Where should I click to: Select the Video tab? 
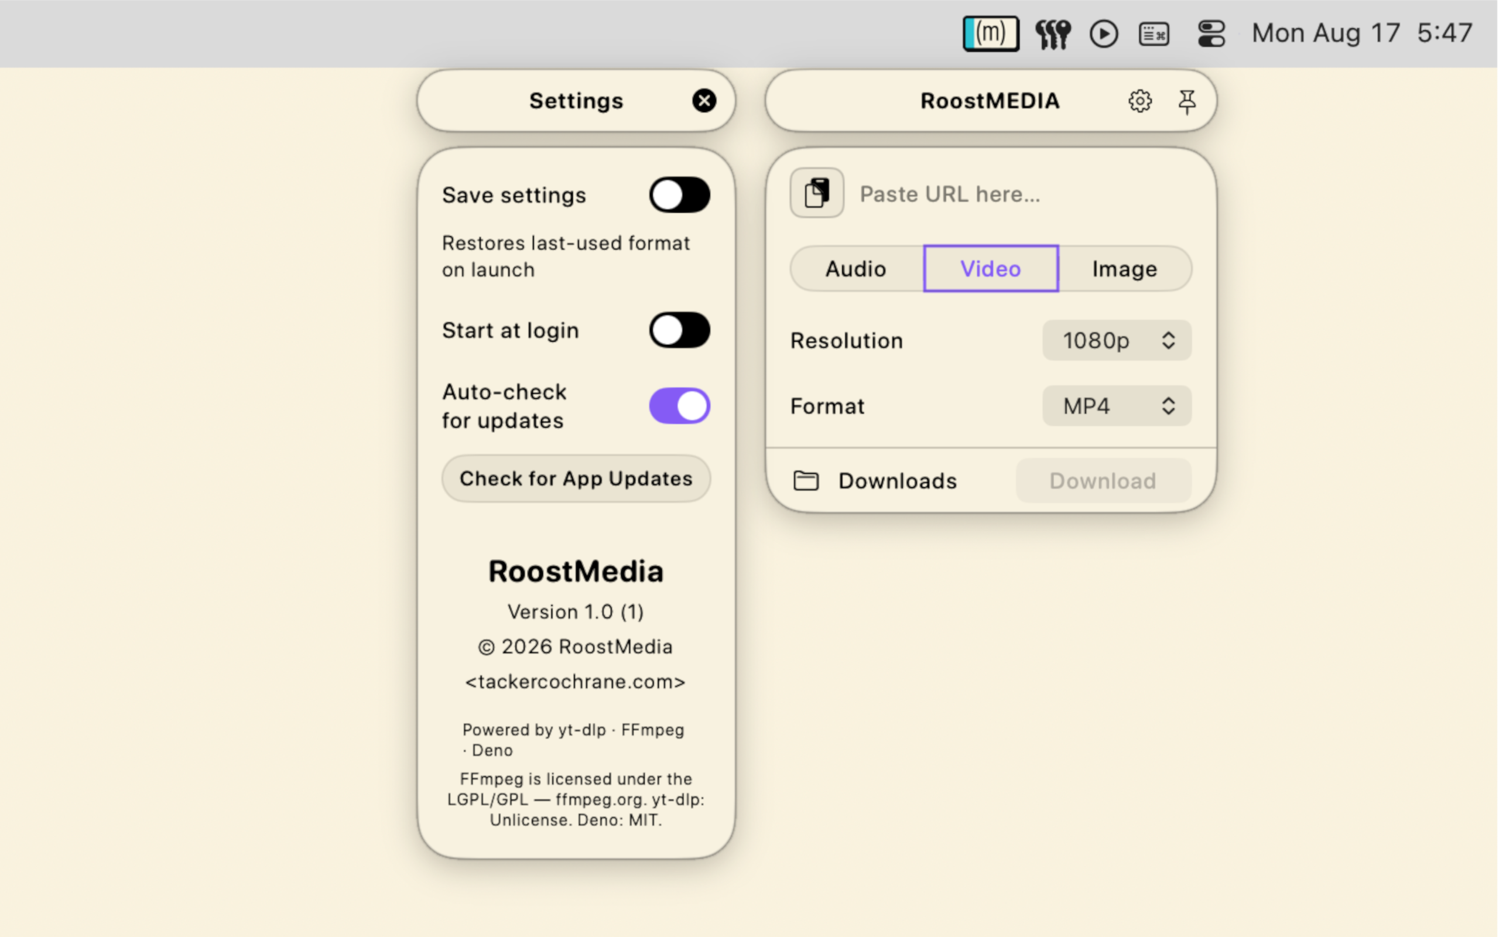pyautogui.click(x=991, y=269)
